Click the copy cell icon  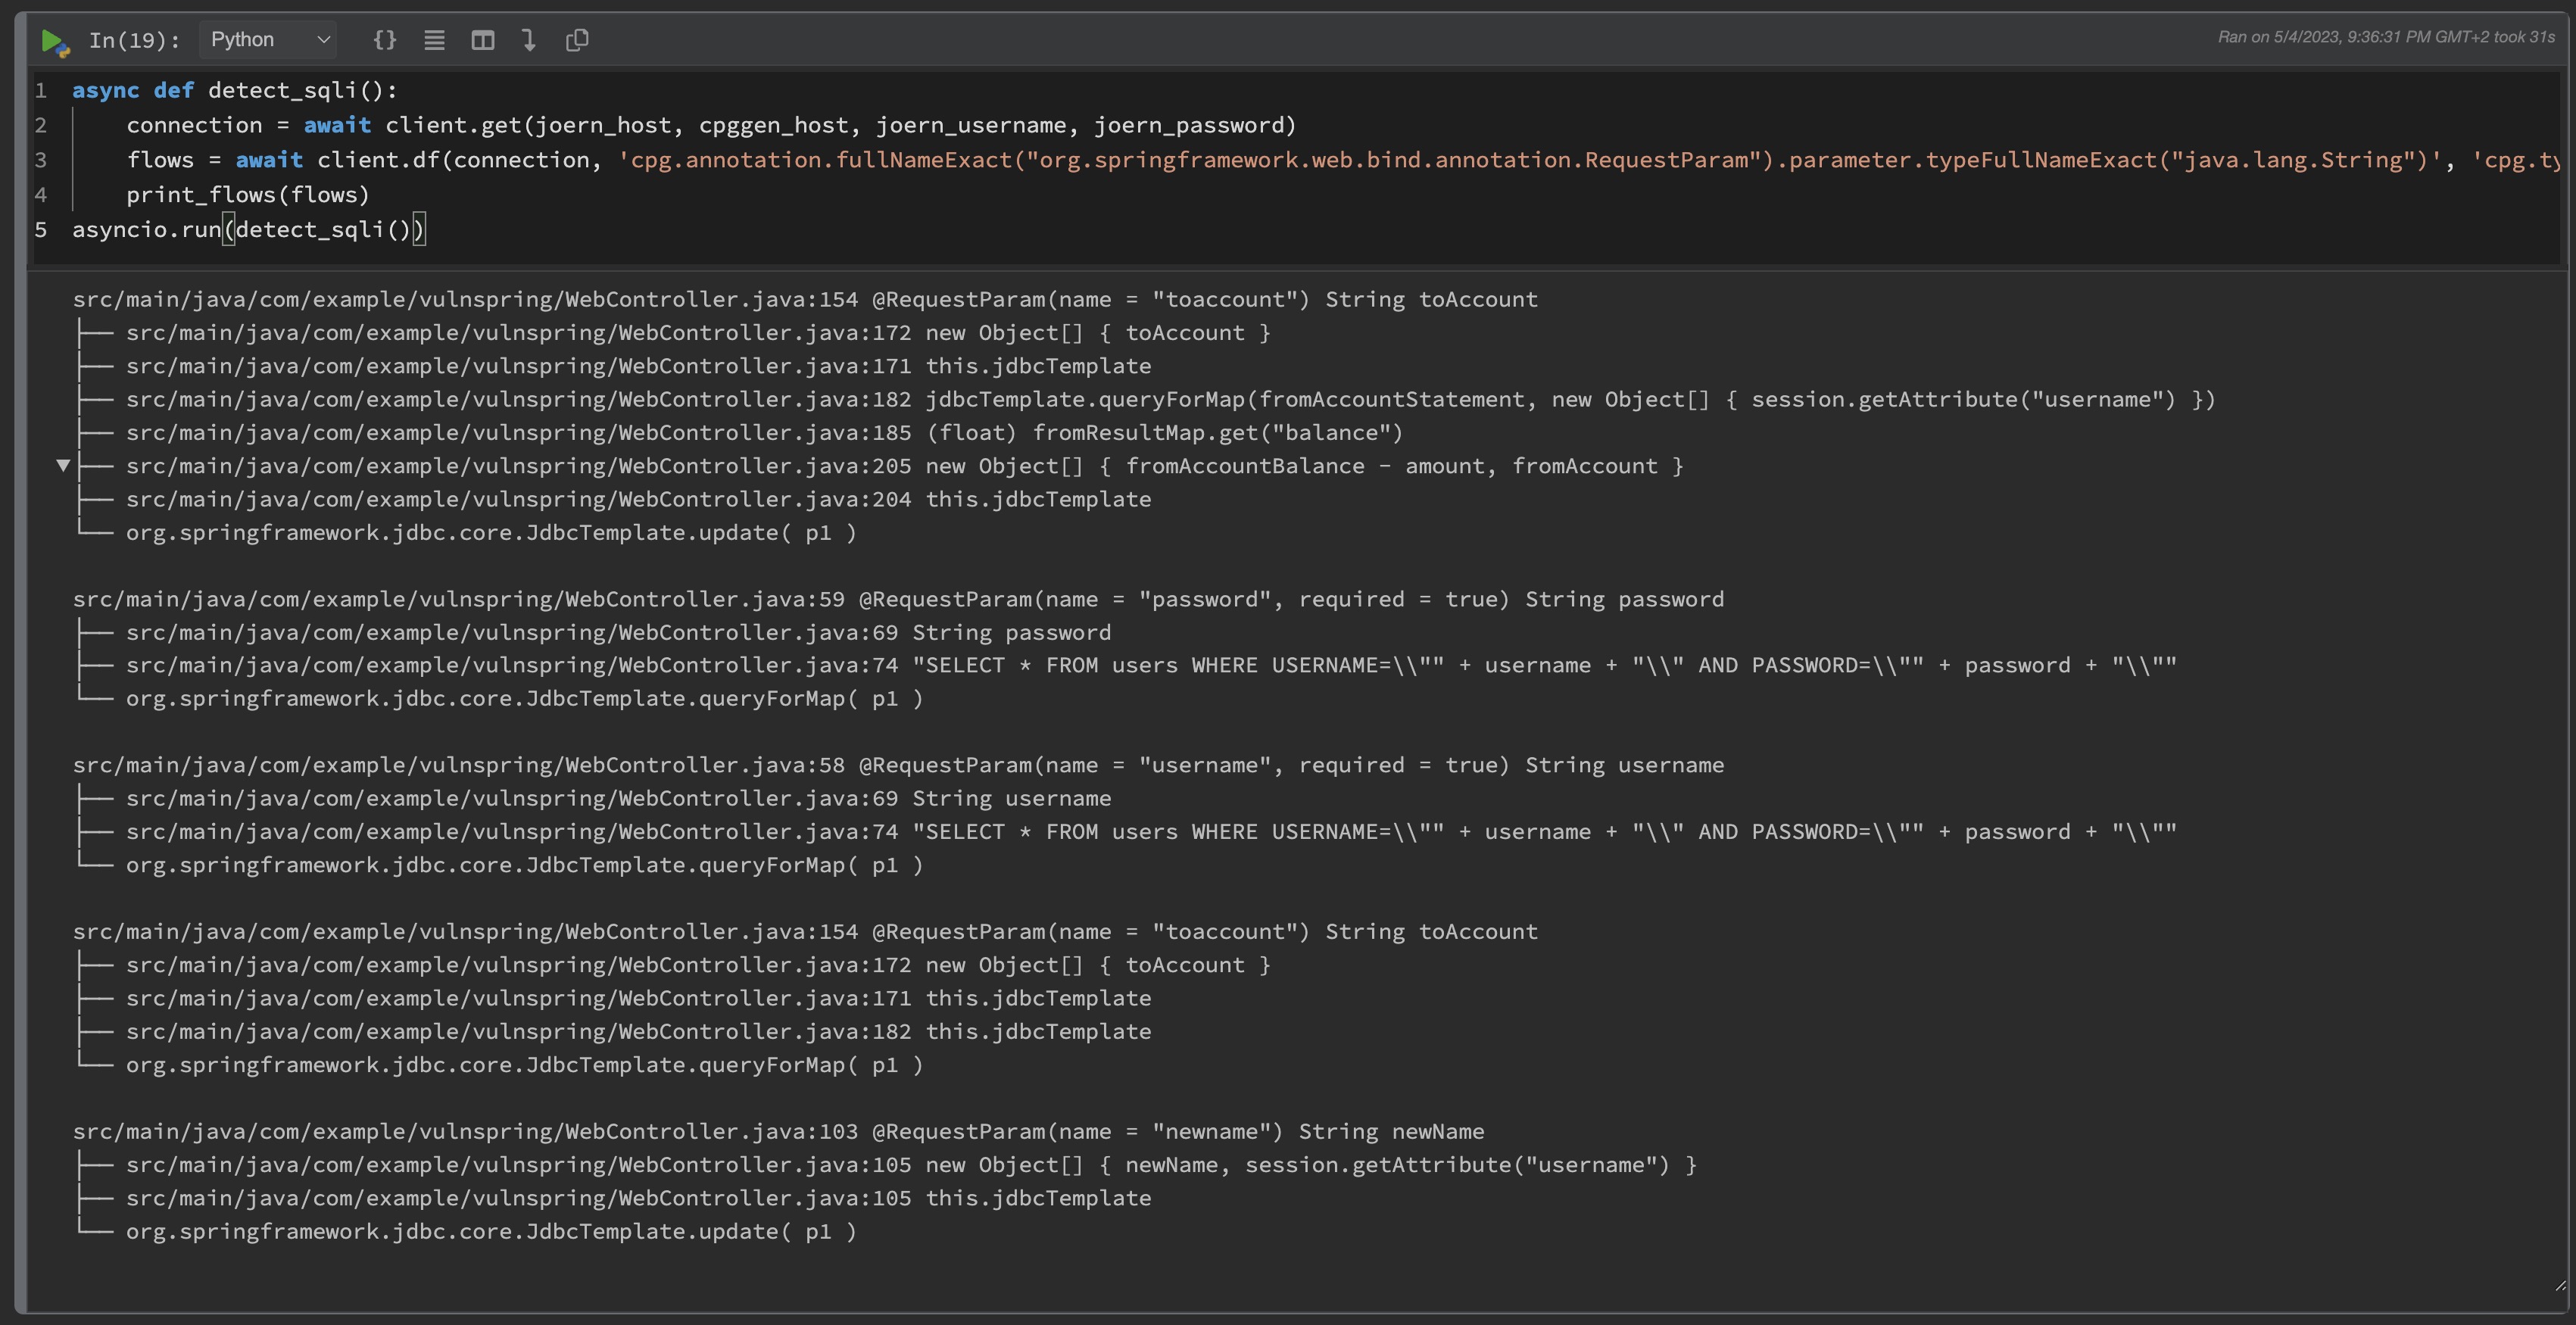point(577,40)
